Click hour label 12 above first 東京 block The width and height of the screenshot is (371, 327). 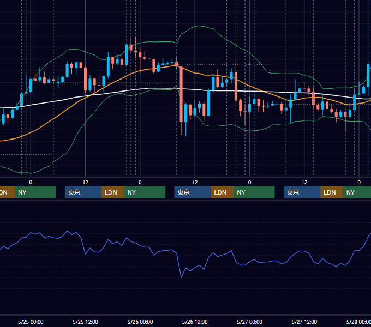tap(86, 183)
